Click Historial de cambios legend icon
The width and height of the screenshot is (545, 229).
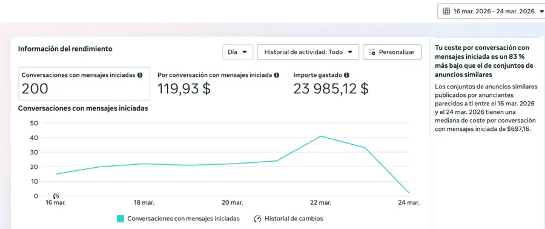click(x=257, y=219)
